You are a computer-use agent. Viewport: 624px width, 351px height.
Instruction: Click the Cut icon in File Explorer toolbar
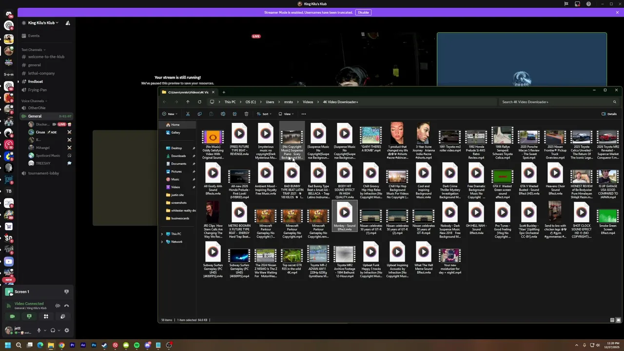click(x=188, y=114)
